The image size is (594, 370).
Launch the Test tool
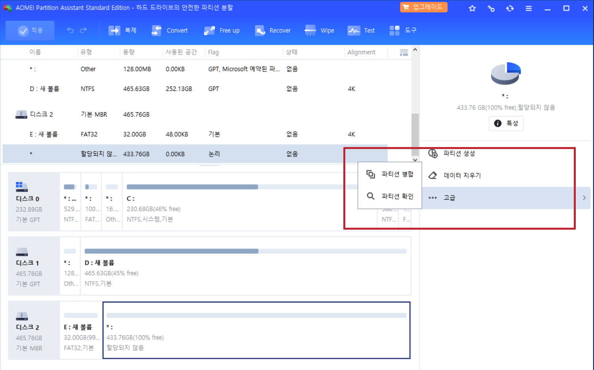[361, 30]
